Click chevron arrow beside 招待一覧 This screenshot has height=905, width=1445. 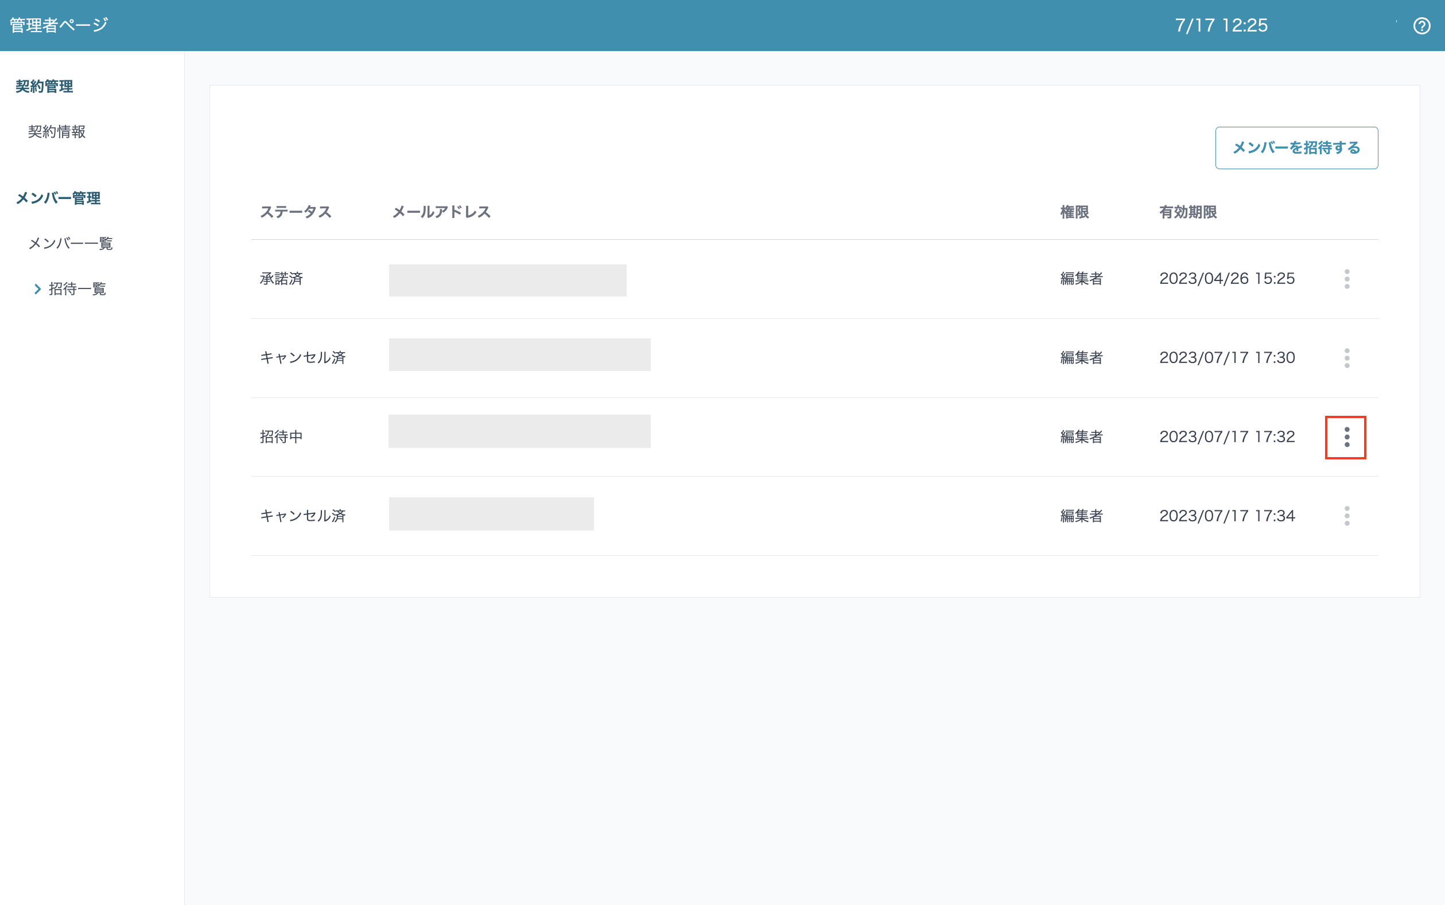pyautogui.click(x=37, y=289)
